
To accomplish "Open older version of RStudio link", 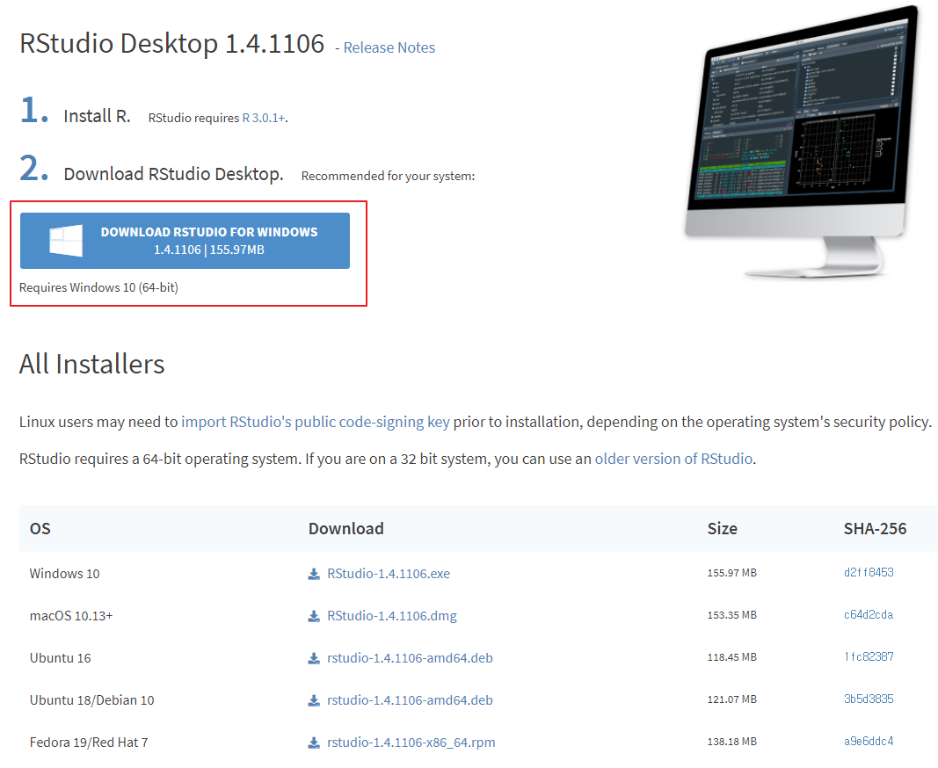I will pos(673,459).
